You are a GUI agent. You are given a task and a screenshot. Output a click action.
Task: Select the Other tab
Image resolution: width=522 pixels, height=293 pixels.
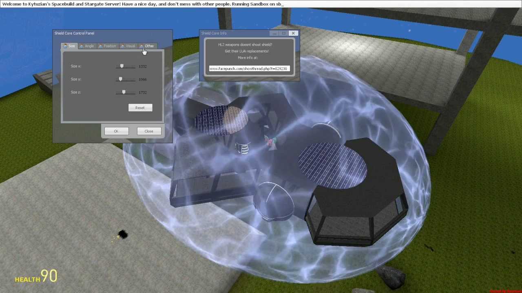147,46
